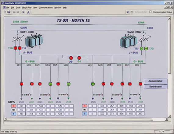Select red breaker on feeder M11
The width and height of the screenshot is (174, 134).
click(x=130, y=84)
